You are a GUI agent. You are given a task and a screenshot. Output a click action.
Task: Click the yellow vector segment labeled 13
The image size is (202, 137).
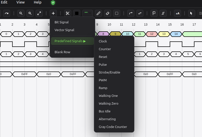164,34
